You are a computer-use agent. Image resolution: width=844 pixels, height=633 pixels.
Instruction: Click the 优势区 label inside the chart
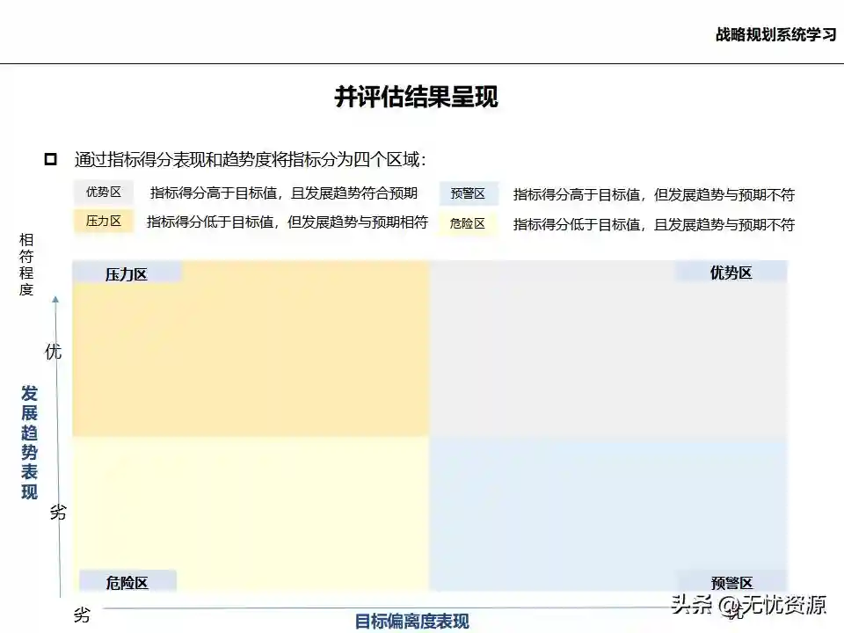click(731, 273)
